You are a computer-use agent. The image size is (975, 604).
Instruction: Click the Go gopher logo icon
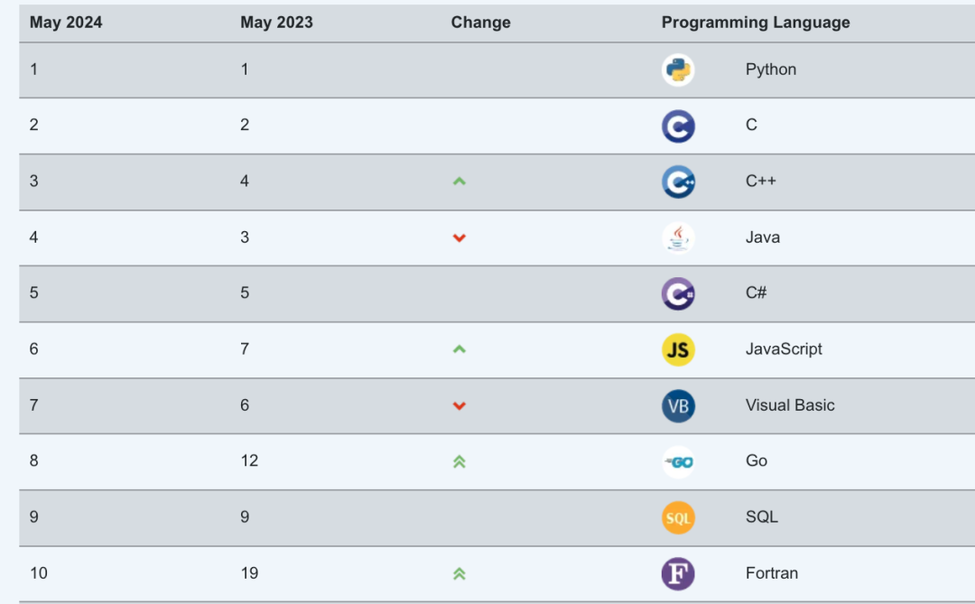(x=678, y=462)
